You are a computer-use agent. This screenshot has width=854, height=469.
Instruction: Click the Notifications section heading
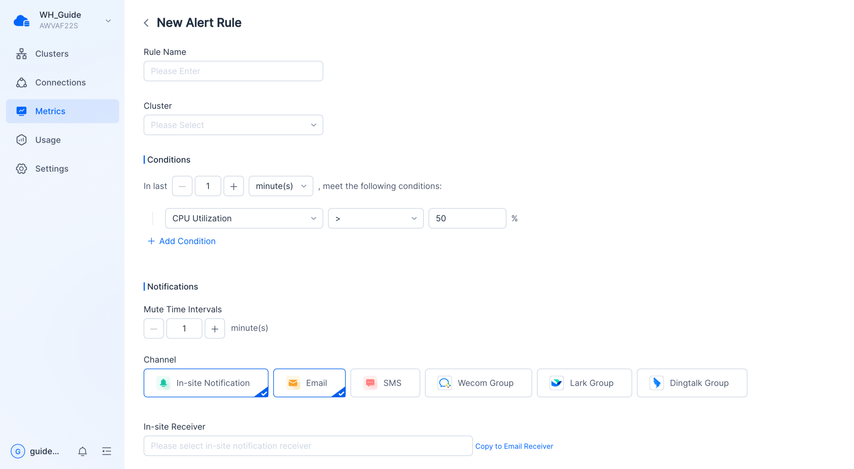click(172, 286)
